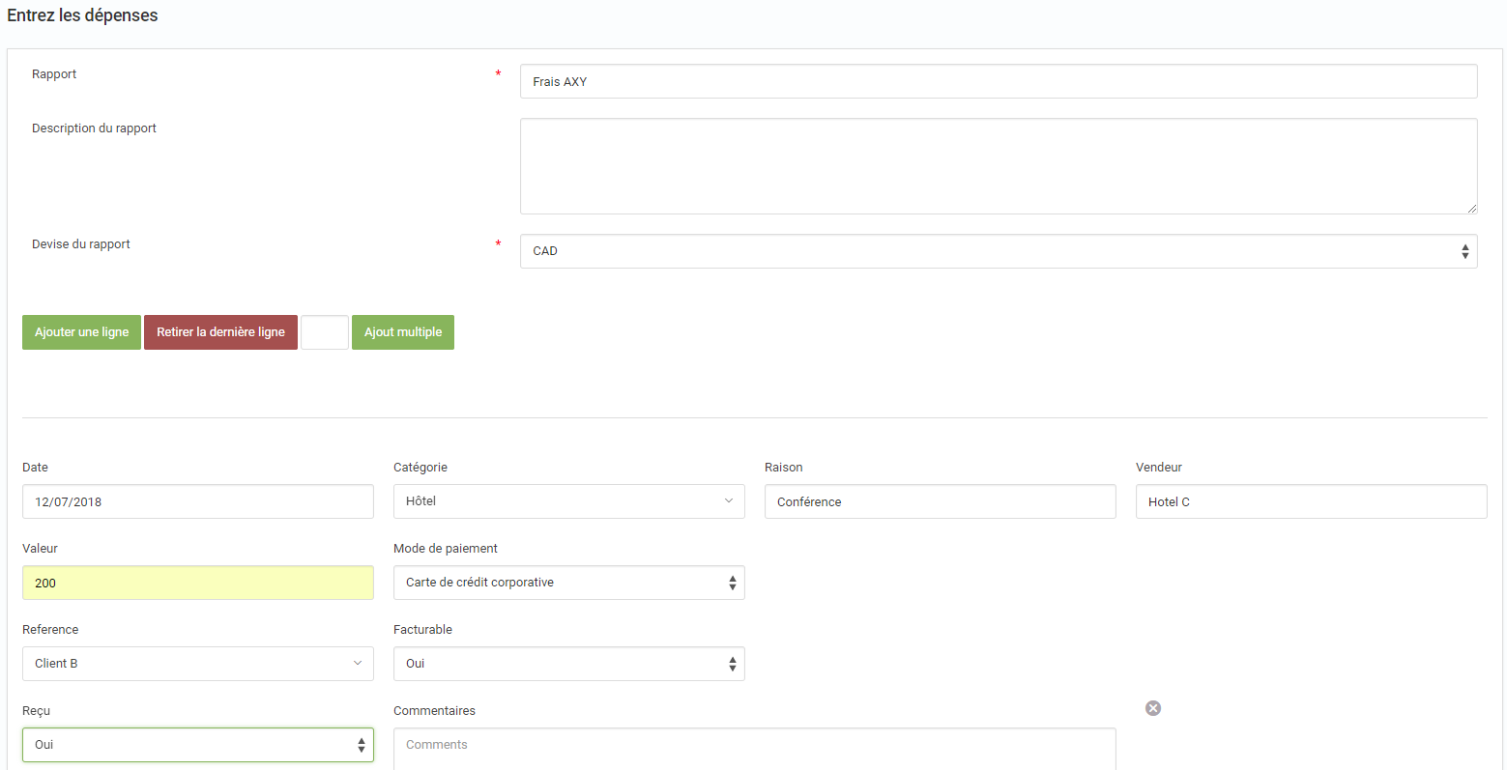Click the Ajouter une ligne button
This screenshot has height=770, width=1507.
(x=81, y=332)
